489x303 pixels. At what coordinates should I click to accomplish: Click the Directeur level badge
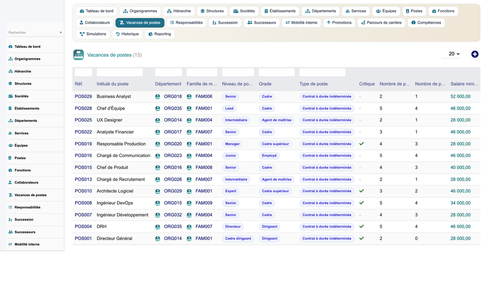coord(233,227)
